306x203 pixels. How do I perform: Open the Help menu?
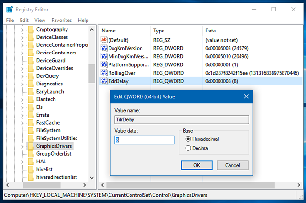tap(83, 20)
